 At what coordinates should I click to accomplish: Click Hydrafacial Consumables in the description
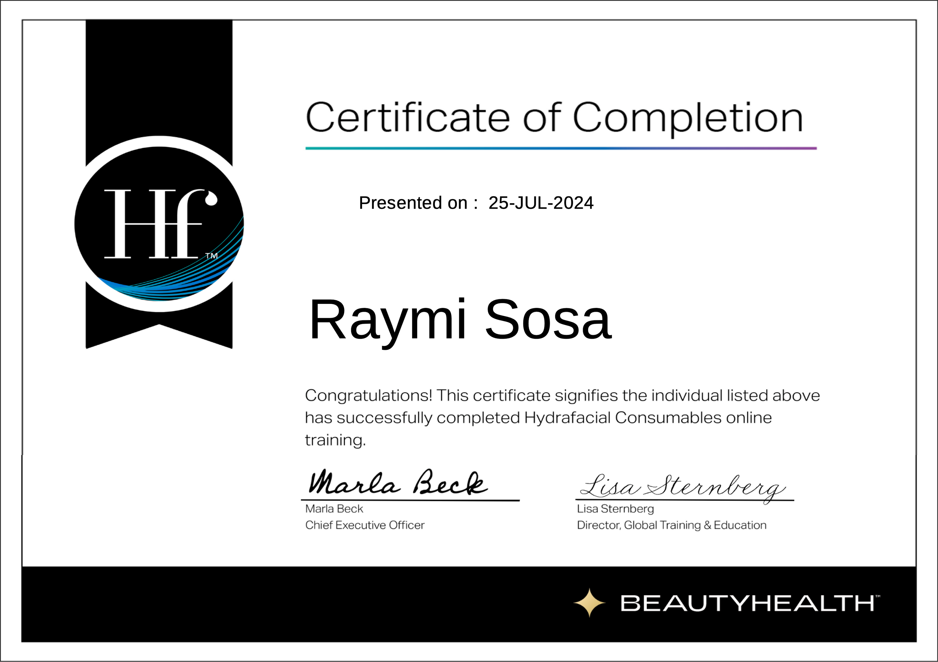[623, 418]
